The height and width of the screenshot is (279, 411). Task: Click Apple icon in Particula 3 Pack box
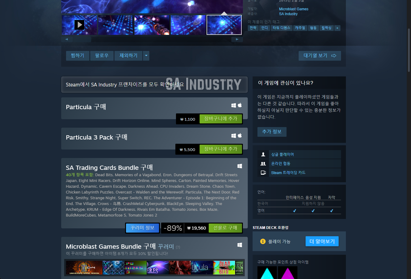coord(240,135)
